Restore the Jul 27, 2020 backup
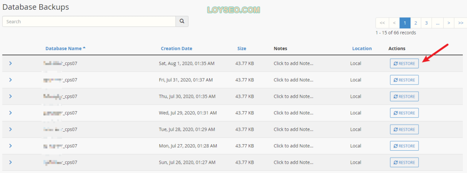 point(404,146)
